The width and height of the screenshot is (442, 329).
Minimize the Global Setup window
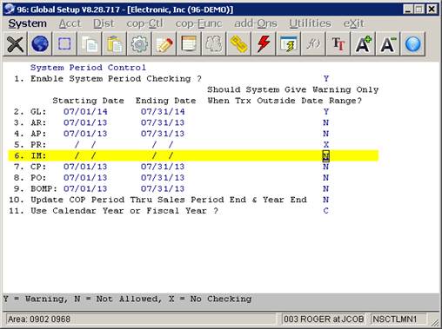tap(408, 10)
